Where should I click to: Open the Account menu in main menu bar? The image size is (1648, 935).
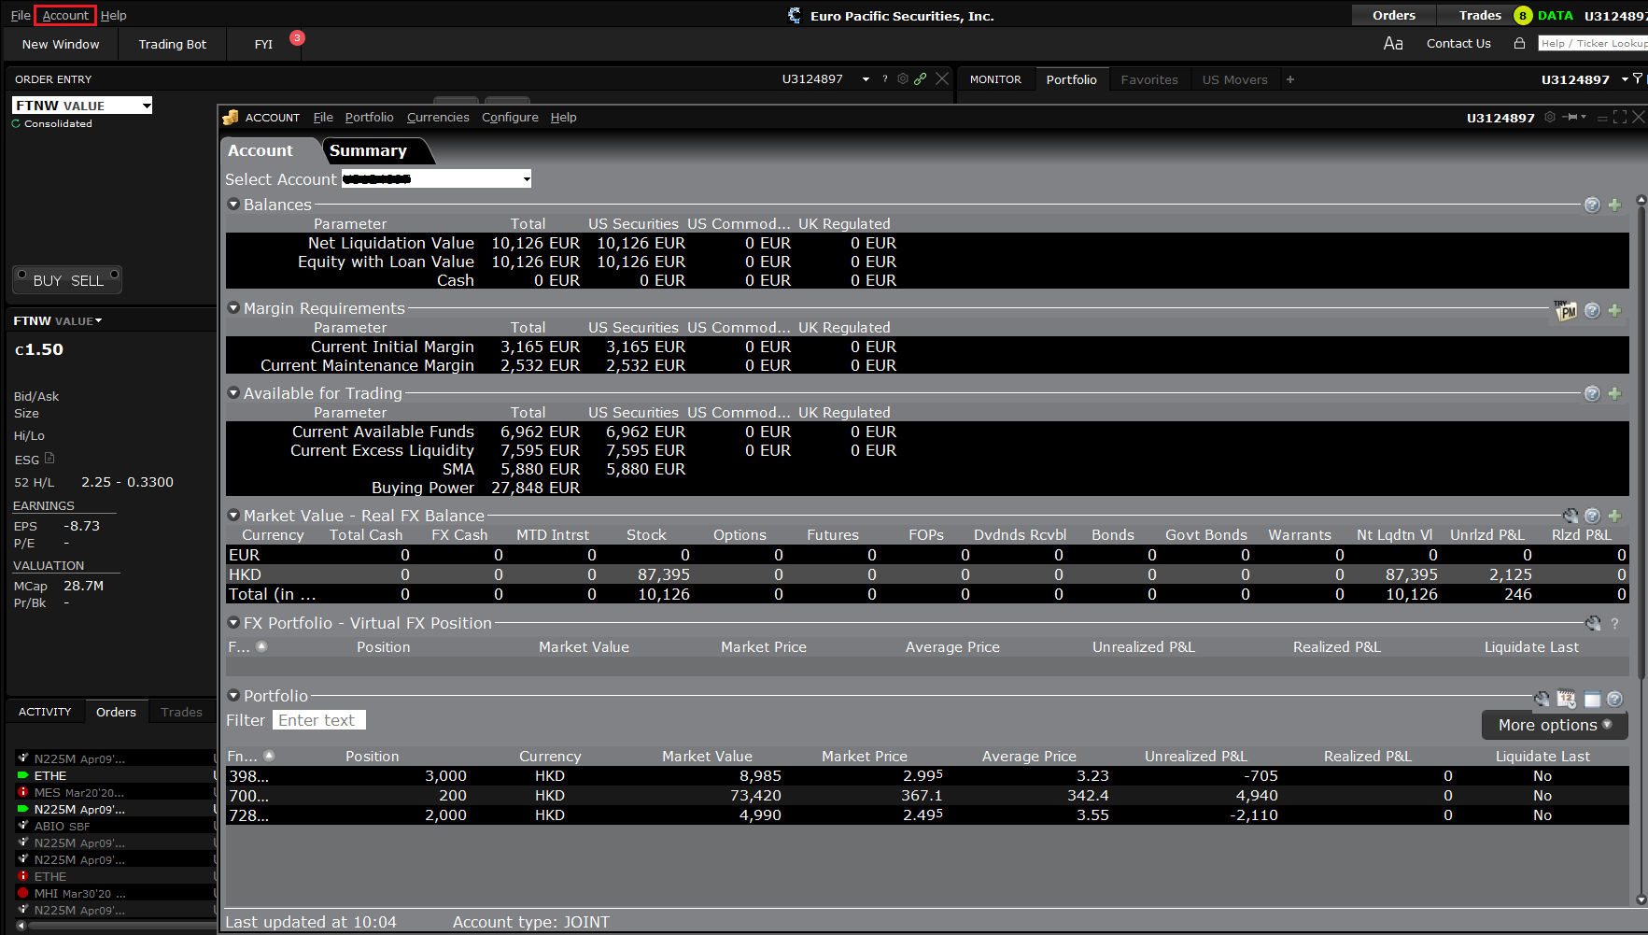point(65,16)
